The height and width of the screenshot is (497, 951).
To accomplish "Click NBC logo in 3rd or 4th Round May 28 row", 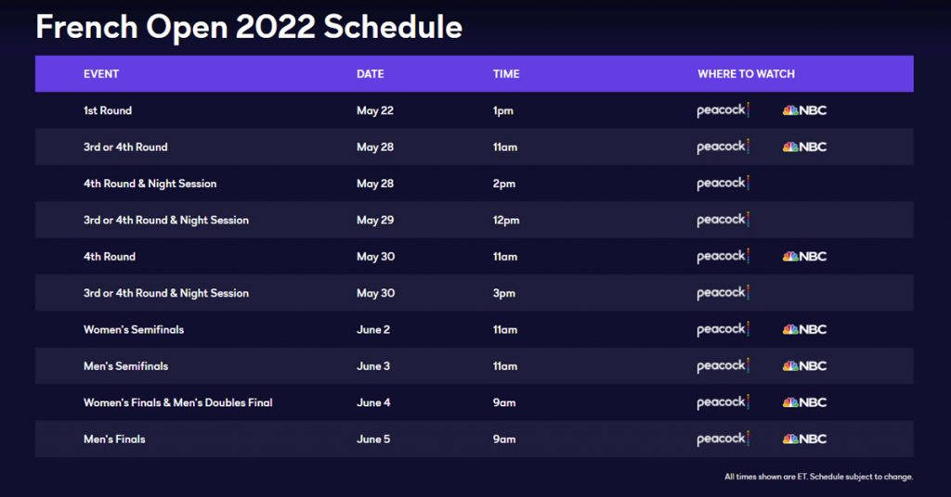I will pos(804,147).
